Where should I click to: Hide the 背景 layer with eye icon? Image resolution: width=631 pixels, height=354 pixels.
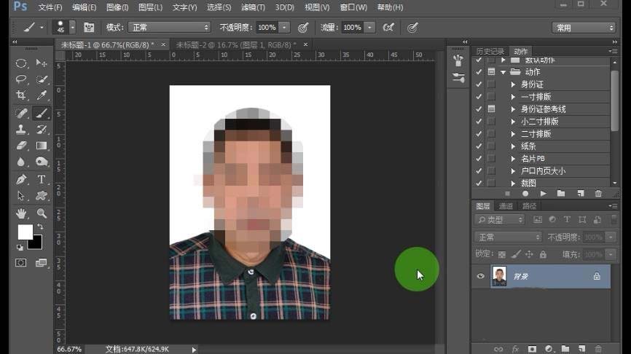point(480,276)
